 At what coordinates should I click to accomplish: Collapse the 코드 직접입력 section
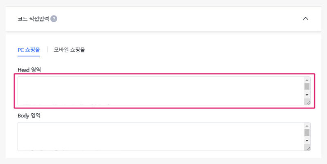[305, 19]
